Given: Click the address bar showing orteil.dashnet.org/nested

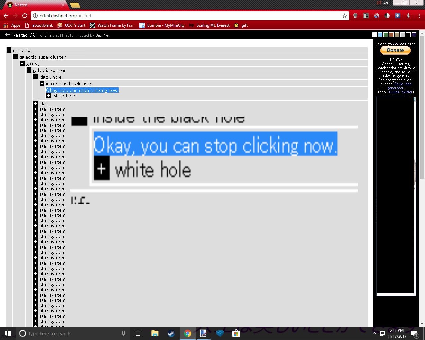Looking at the screenshot, I should [x=186, y=16].
